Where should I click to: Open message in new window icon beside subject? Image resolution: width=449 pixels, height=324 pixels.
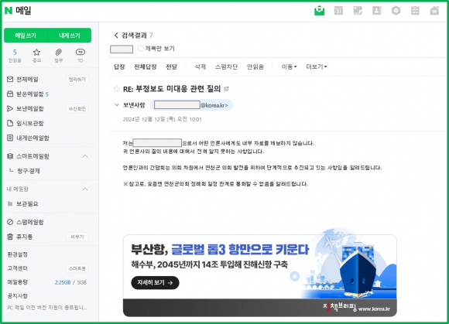(x=227, y=89)
